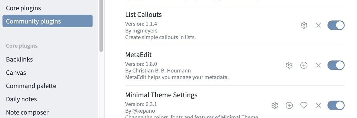Select Community plugins in sidebar
Screen dimensions: 357x118
pyautogui.click(x=48, y=21)
